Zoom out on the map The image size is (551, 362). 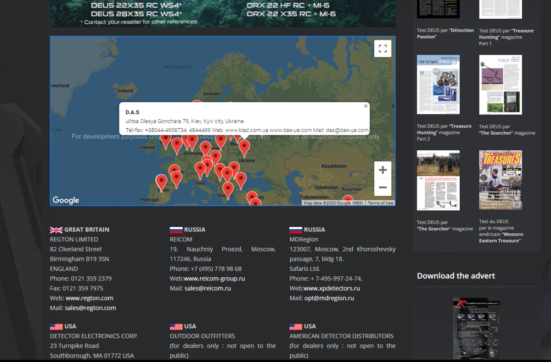click(x=382, y=187)
